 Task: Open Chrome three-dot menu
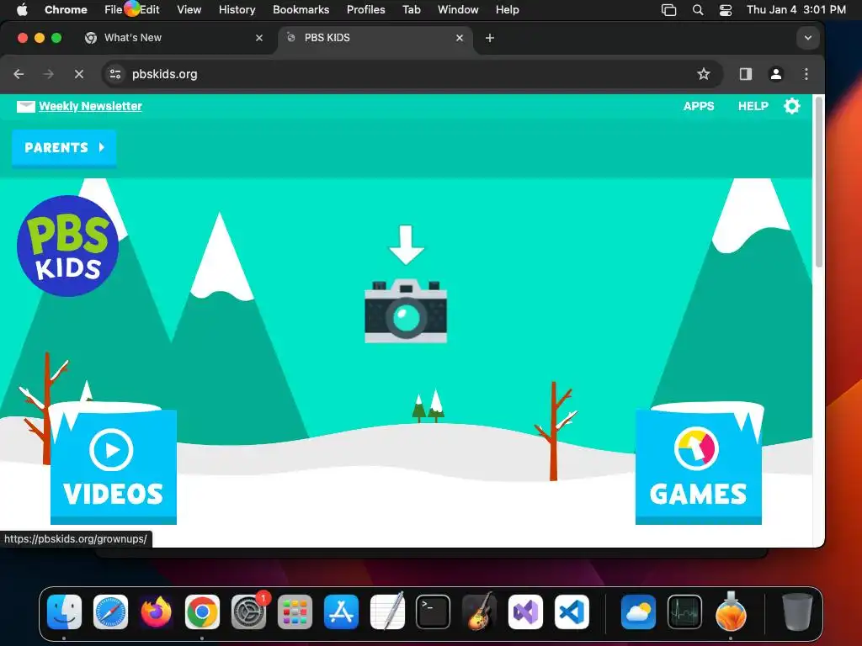pos(806,74)
